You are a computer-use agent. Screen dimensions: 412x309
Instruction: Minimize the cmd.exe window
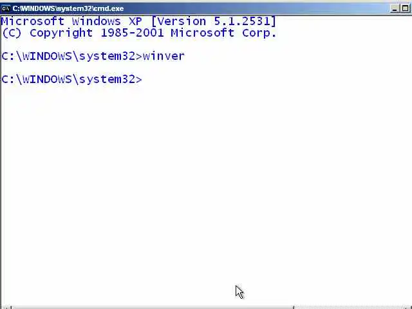tap(394, 8)
